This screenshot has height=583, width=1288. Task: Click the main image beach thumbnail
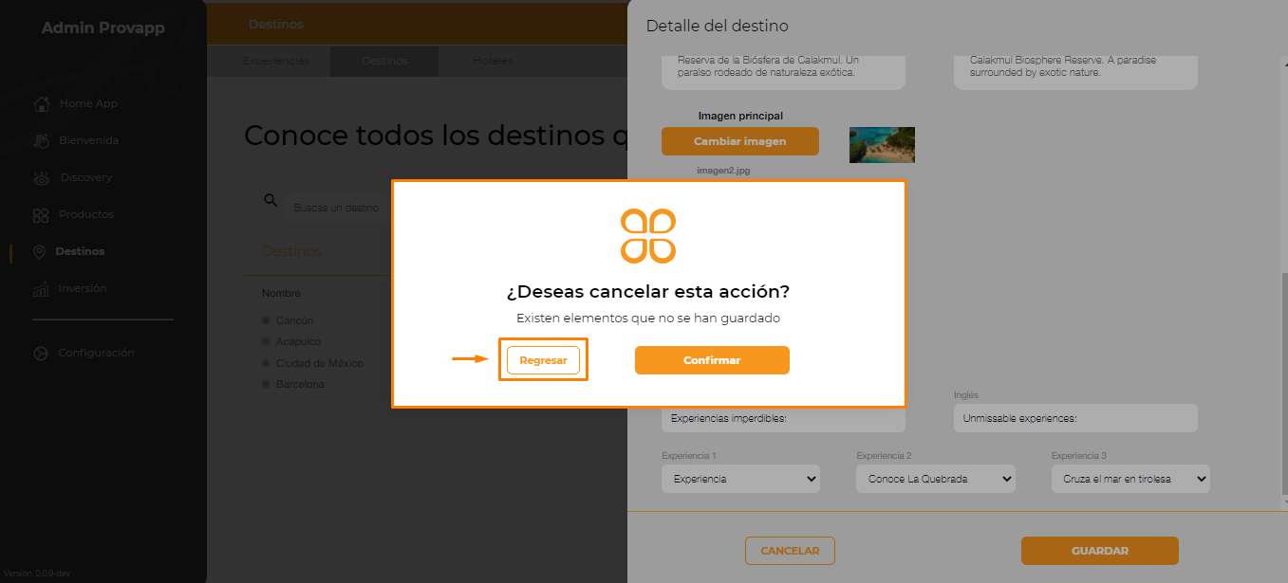tap(882, 145)
